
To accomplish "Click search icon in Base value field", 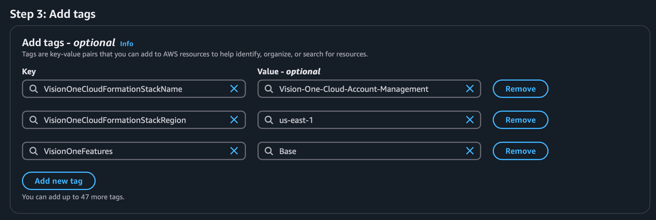I will [269, 151].
